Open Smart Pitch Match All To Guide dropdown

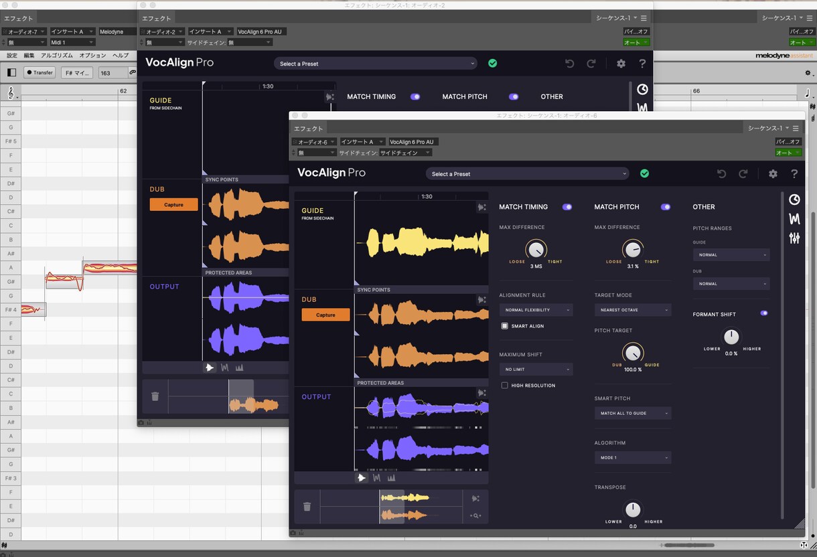[633, 413]
